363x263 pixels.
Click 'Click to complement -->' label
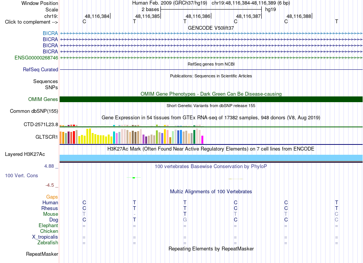click(31, 22)
